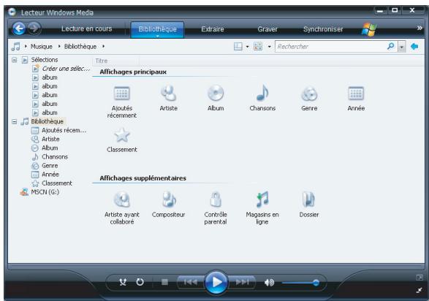Select MSCN (G:) device in sidebar

coord(45,192)
